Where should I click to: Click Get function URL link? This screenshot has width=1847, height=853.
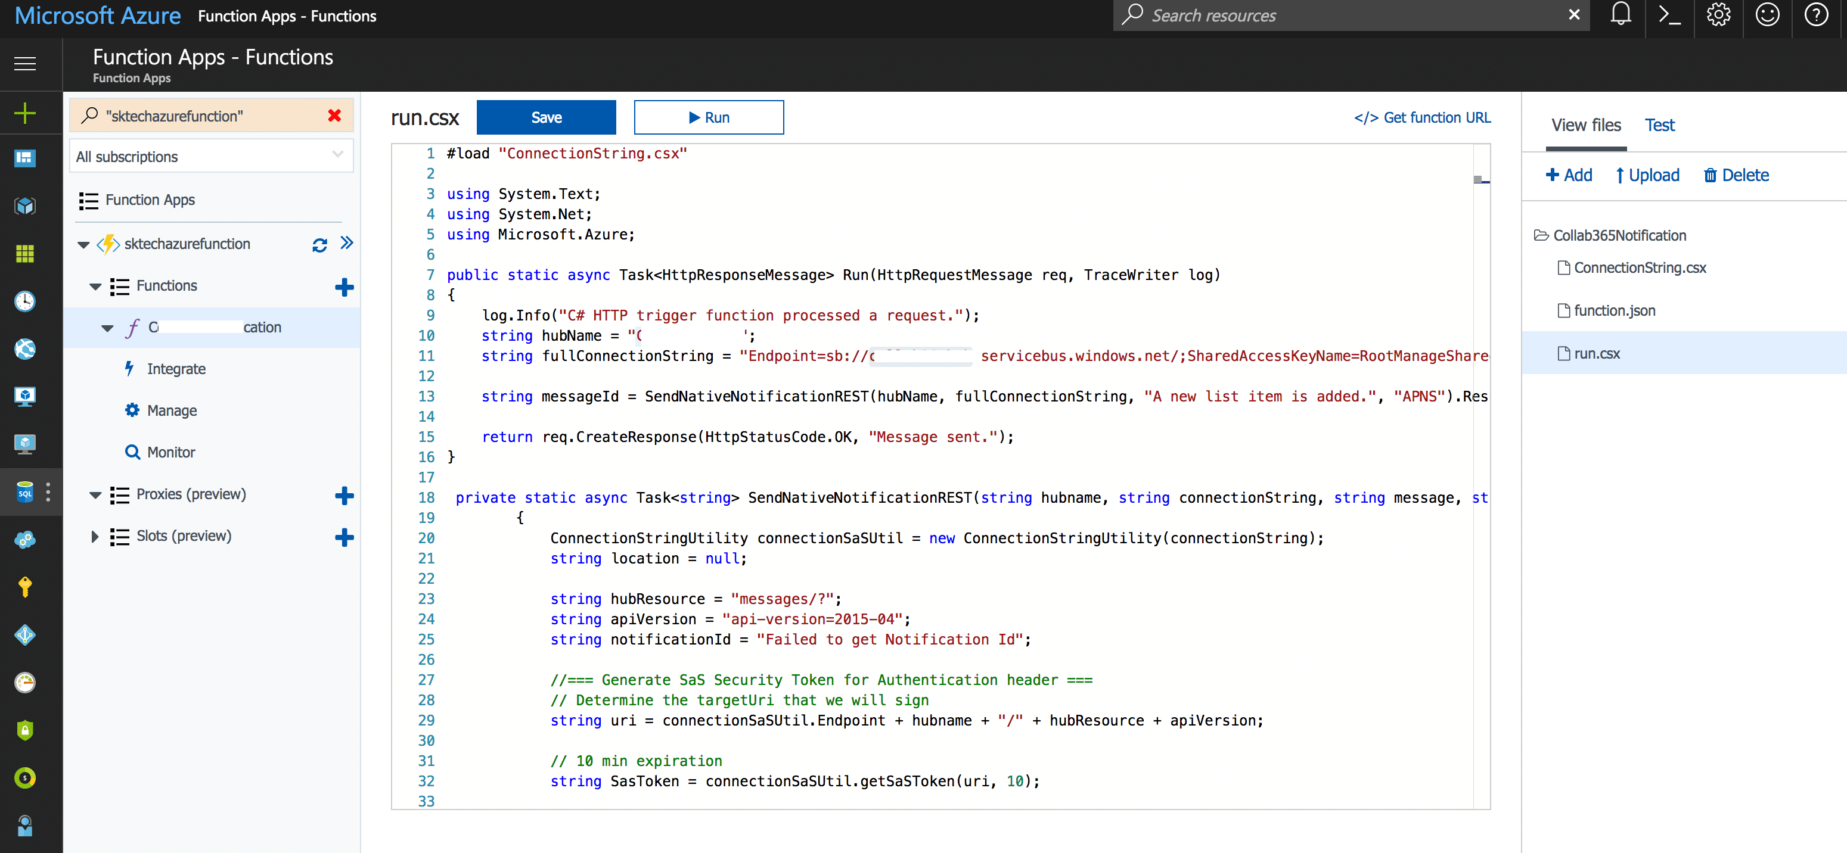[x=1423, y=117]
